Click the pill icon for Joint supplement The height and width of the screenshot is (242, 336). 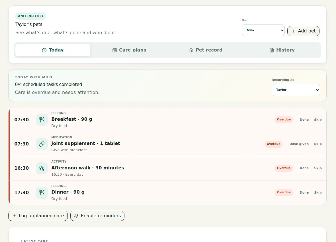click(42, 144)
